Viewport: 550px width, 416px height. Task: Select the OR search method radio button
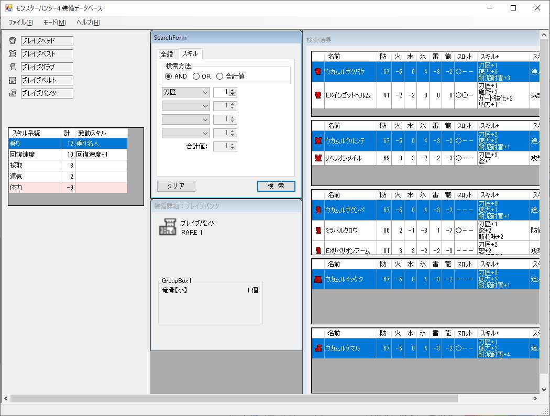[x=196, y=76]
